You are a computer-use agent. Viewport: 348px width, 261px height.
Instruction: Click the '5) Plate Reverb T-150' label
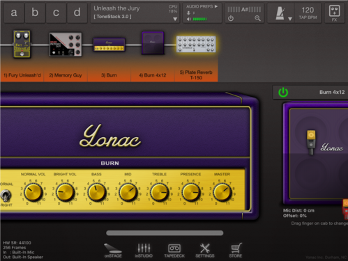(x=196, y=74)
